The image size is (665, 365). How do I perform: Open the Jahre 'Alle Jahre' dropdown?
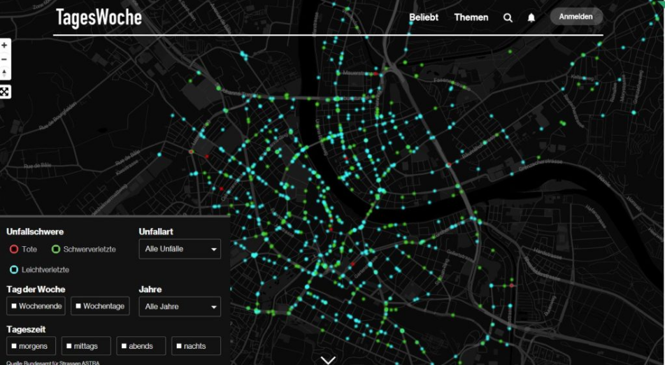(x=180, y=306)
